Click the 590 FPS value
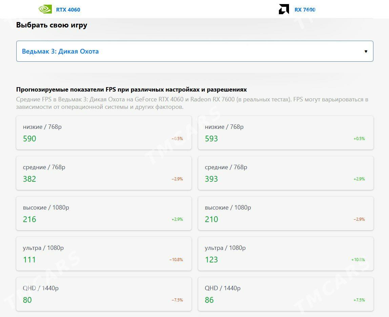389x317 pixels. (x=29, y=139)
